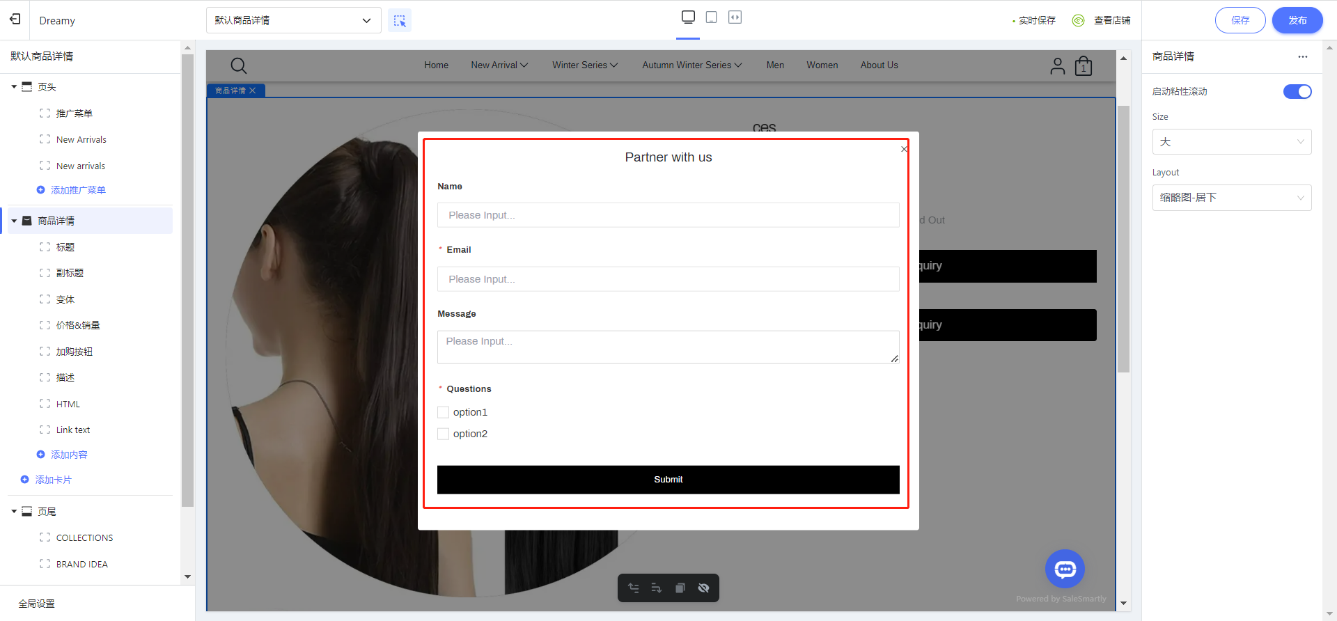Collapse the 页头 tree section
Image resolution: width=1337 pixels, height=621 pixels.
point(14,87)
